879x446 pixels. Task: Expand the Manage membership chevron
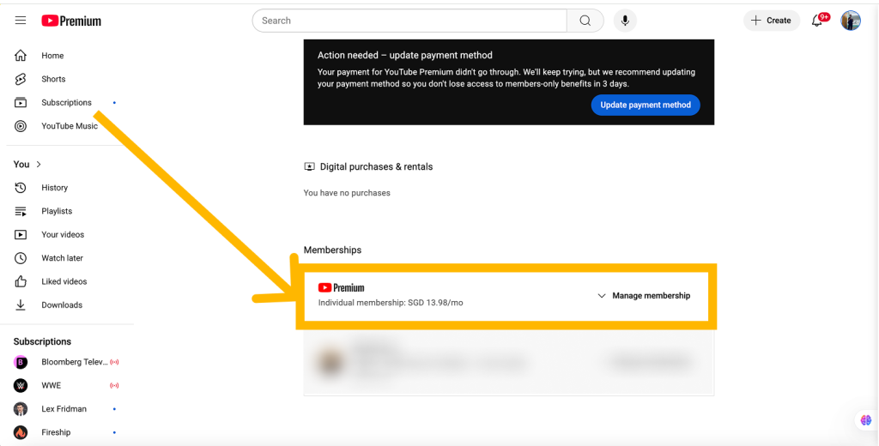point(602,296)
